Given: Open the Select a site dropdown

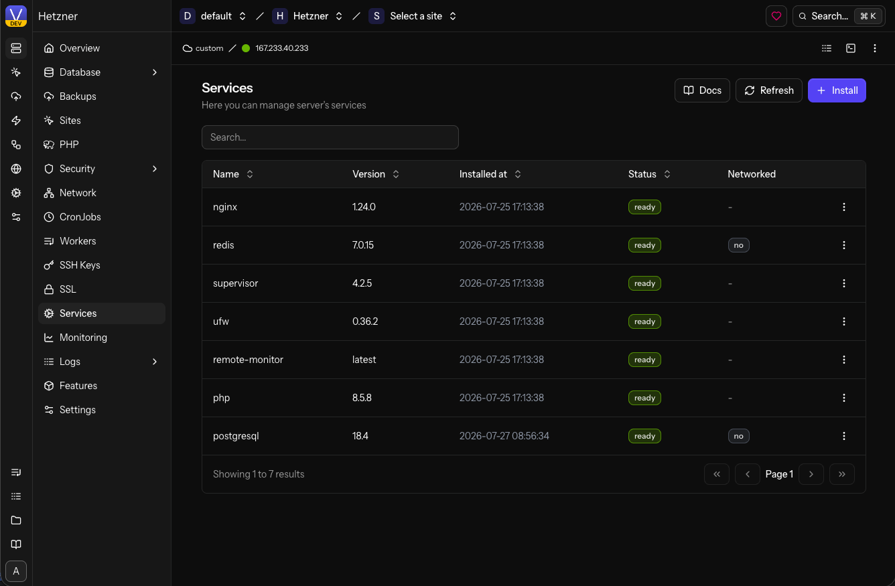Looking at the screenshot, I should [x=413, y=16].
